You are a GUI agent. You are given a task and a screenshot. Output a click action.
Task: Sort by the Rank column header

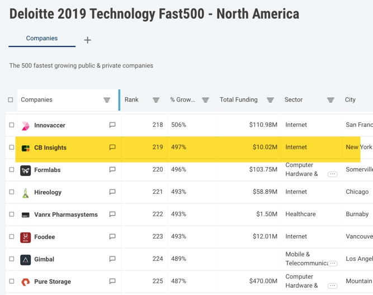point(131,99)
